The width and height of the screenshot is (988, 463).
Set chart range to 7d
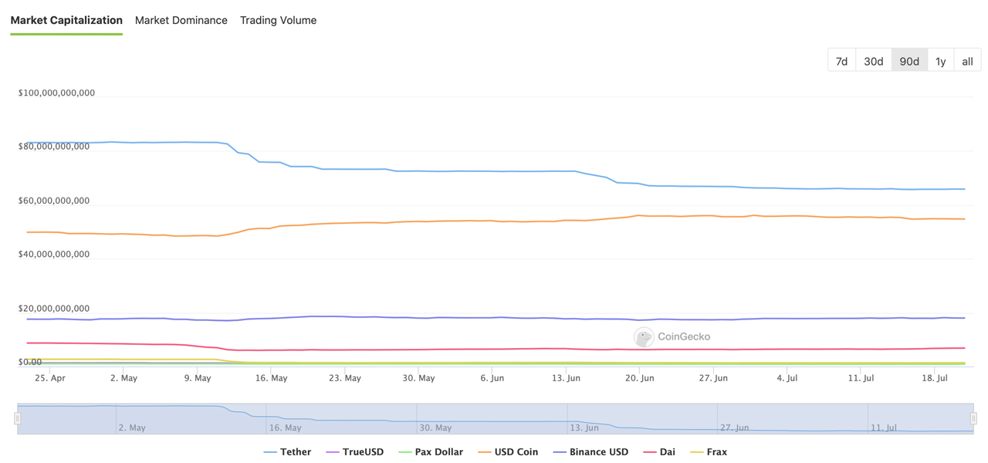[x=841, y=61]
